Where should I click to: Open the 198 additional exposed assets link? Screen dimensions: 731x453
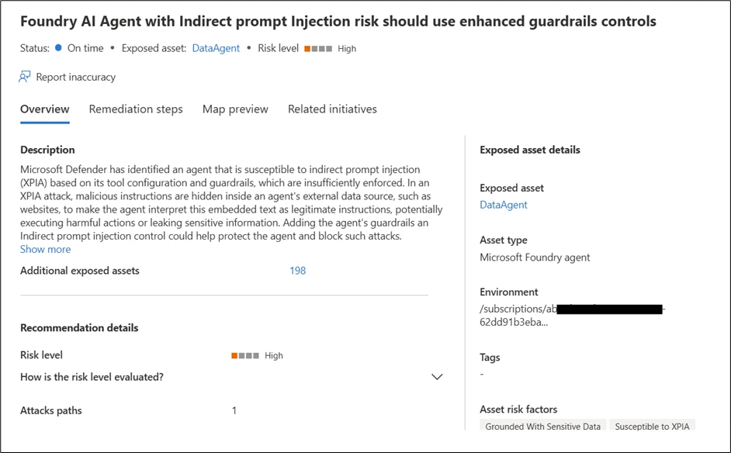coord(297,271)
